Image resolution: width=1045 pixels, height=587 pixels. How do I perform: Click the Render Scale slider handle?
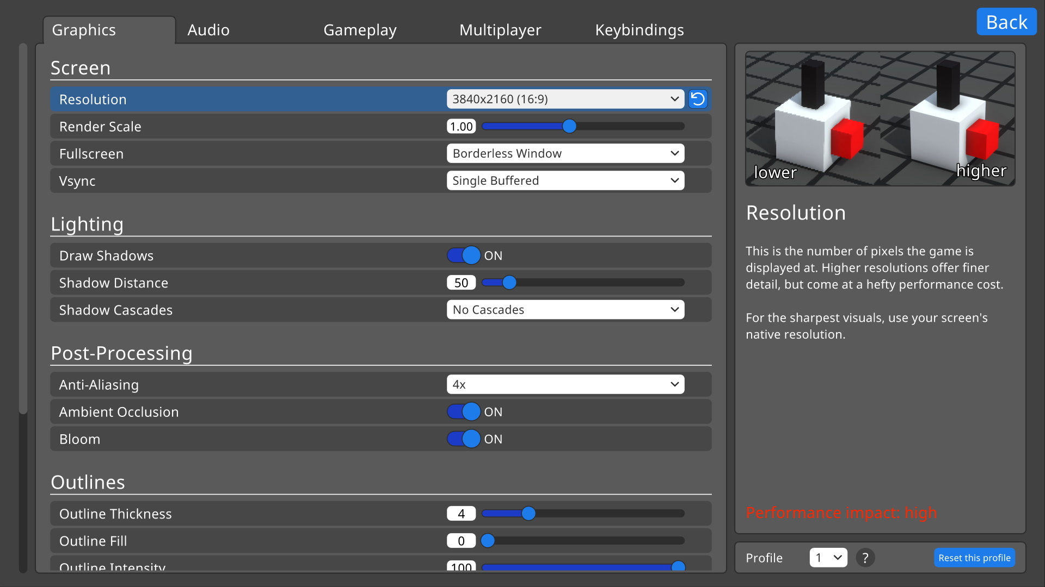click(569, 126)
